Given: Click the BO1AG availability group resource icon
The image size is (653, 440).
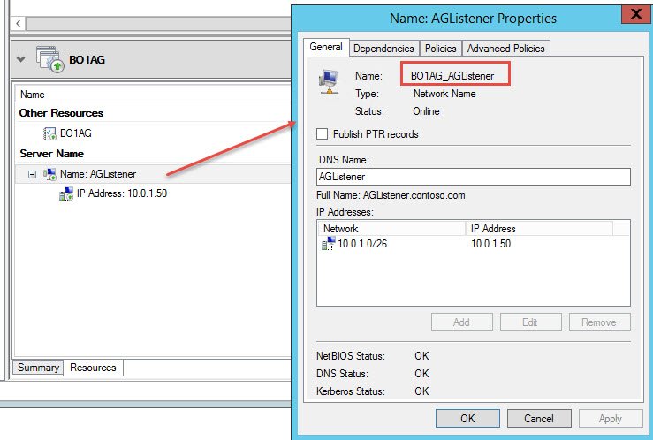Looking at the screenshot, I should pos(49,133).
